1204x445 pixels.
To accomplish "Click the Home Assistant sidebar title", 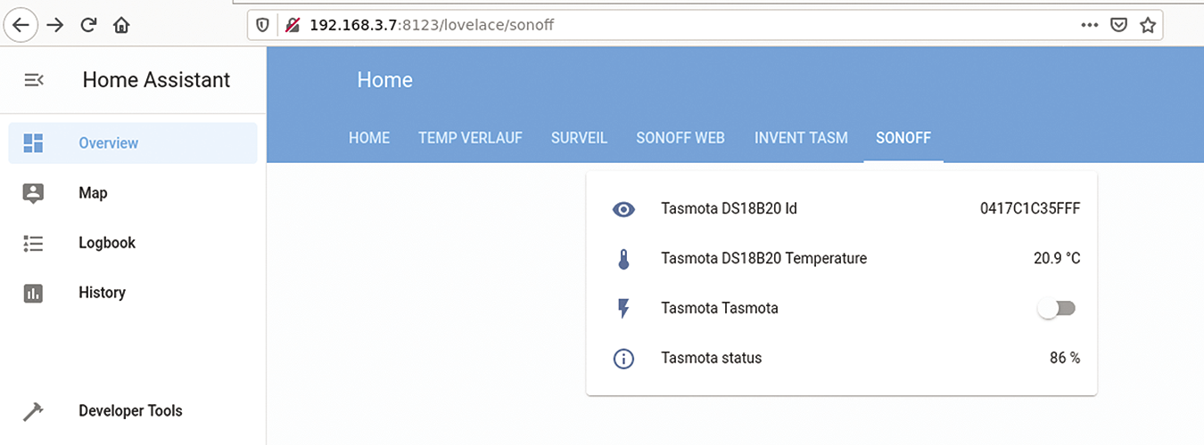I will click(156, 80).
